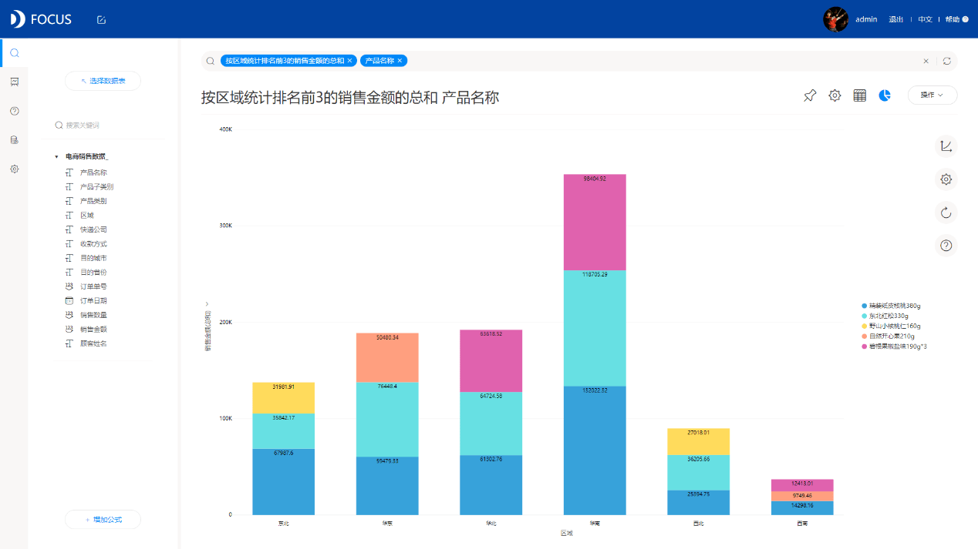Click the edit icon next to FOCUS logo
The height and width of the screenshot is (549, 978).
[x=101, y=19]
